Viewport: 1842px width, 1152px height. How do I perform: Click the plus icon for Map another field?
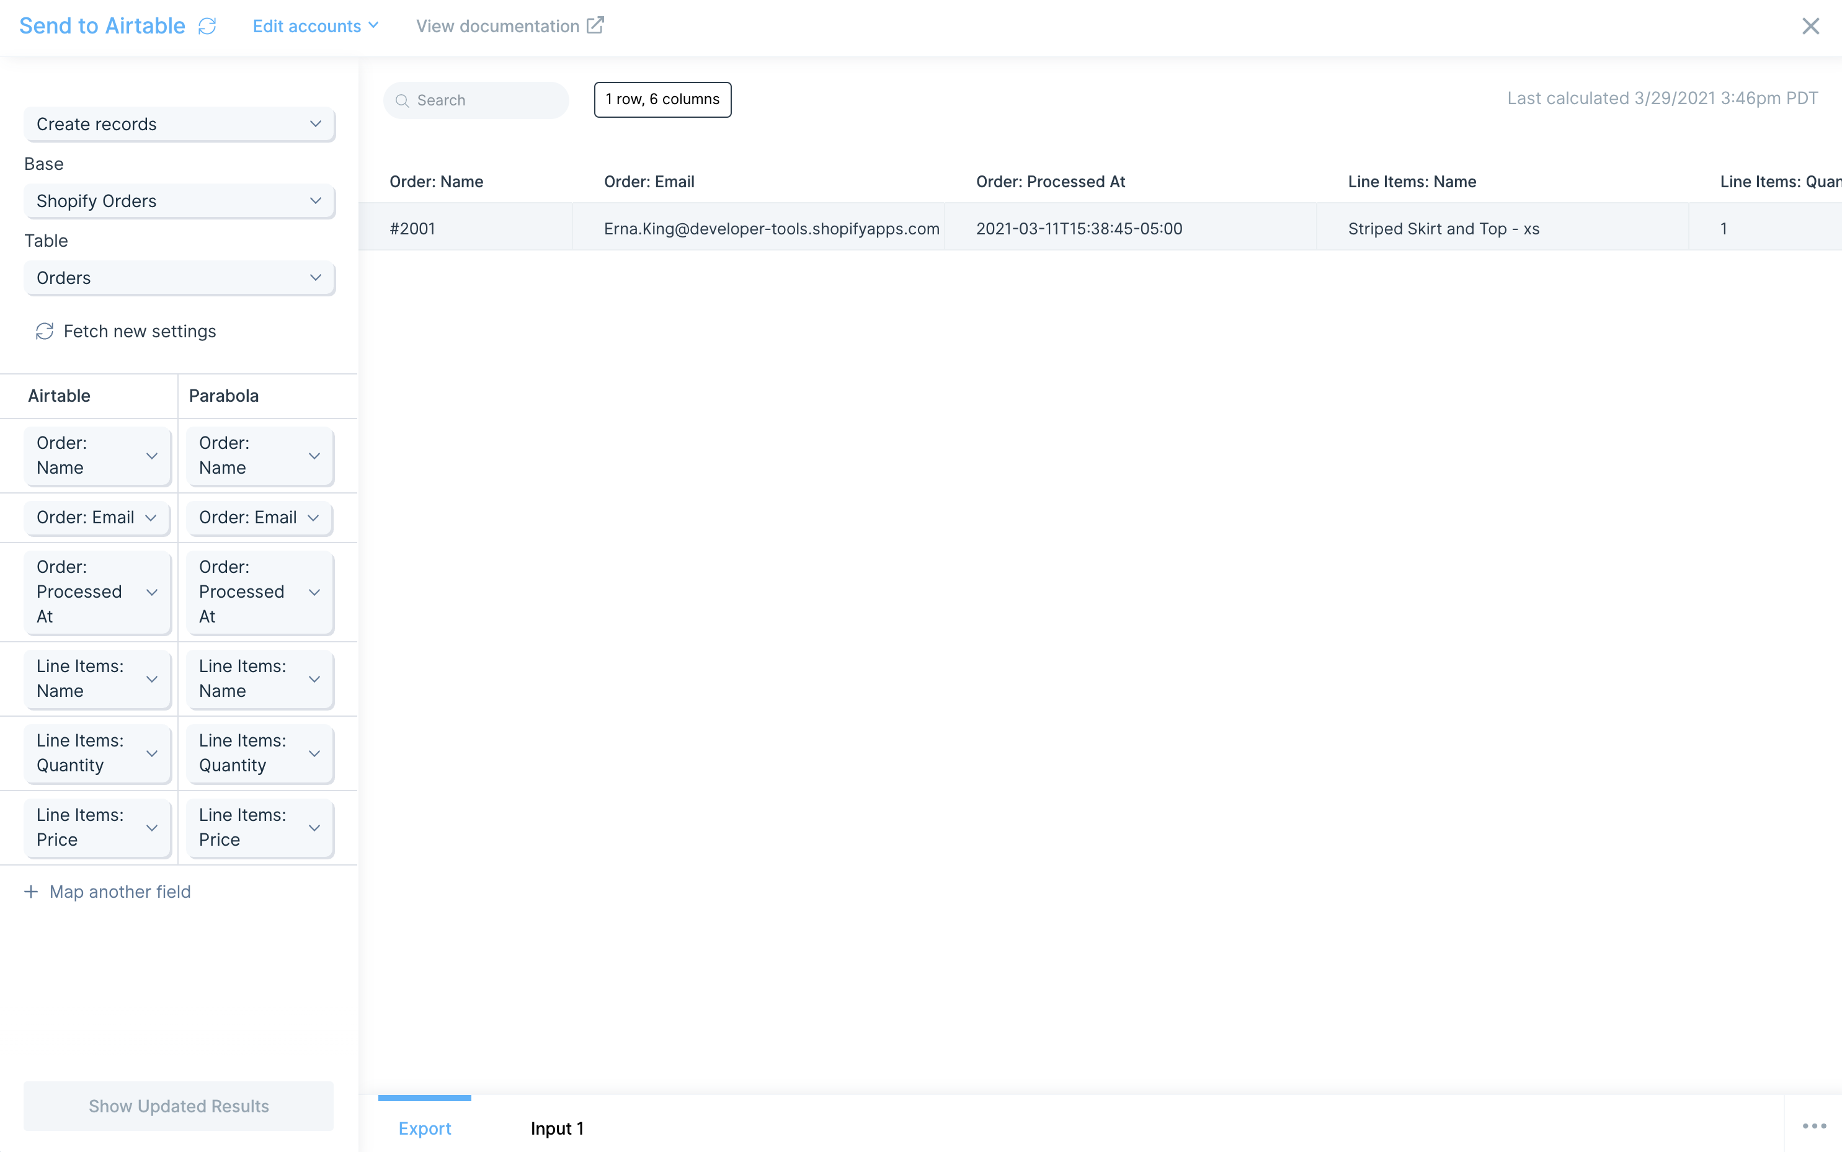pos(31,892)
